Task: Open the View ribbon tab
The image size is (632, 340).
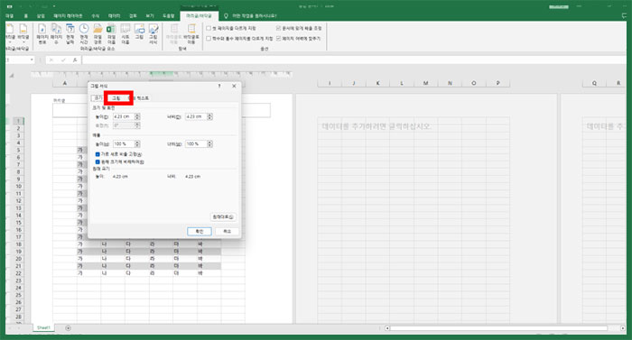Action: coord(150,15)
